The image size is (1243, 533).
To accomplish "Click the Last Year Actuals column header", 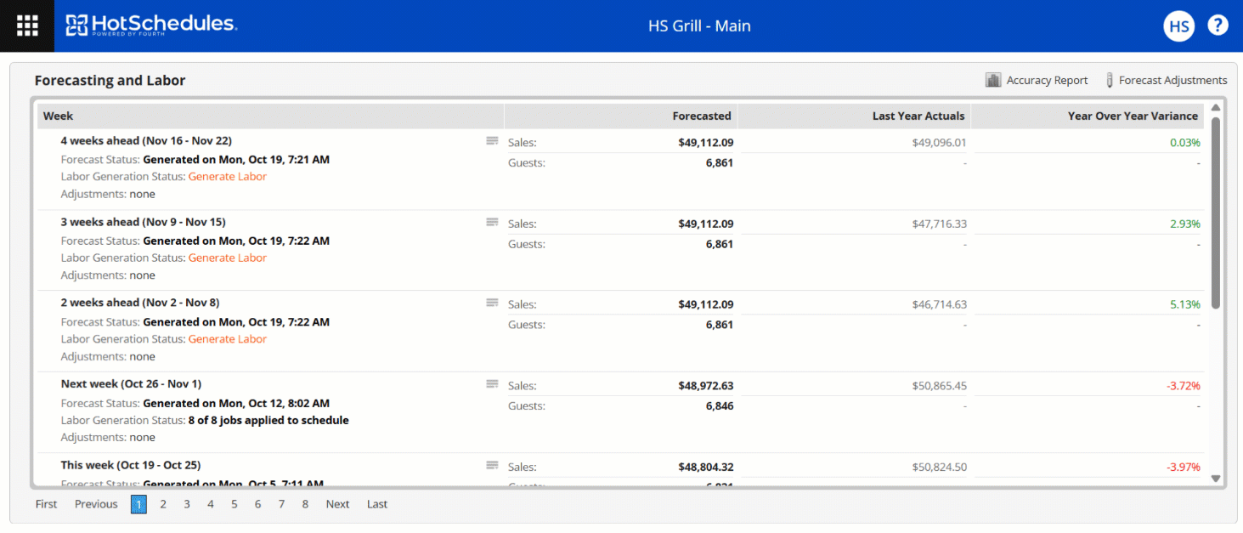I will 855,116.
